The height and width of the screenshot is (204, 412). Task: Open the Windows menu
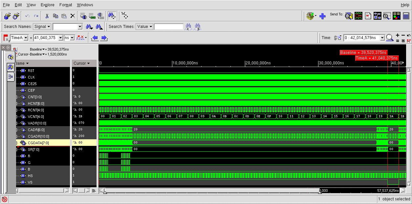click(85, 5)
